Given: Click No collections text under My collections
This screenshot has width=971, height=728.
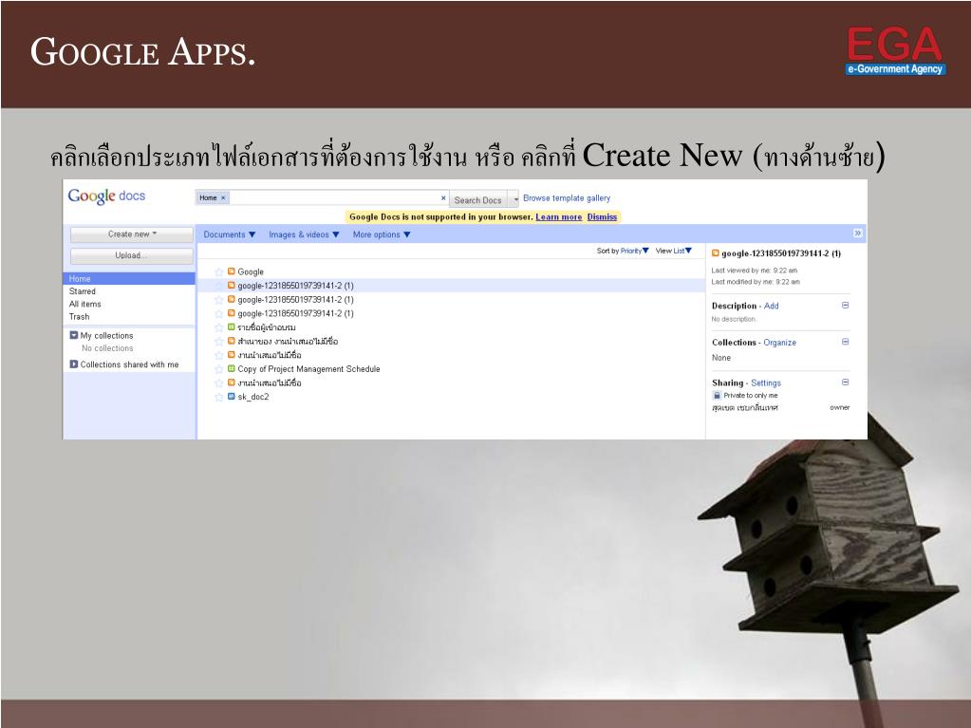Looking at the screenshot, I should pos(107,348).
